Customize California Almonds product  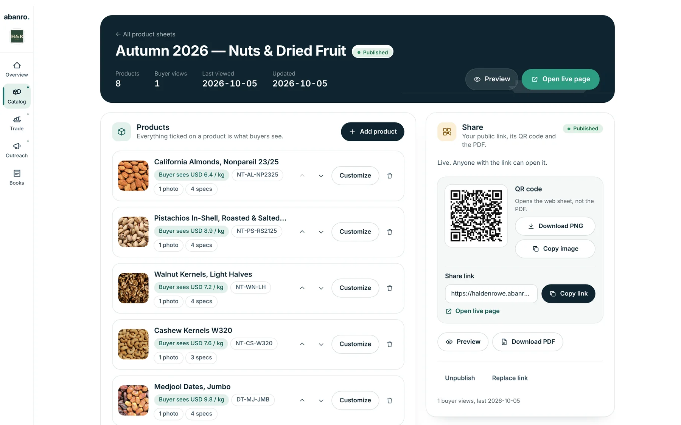click(355, 176)
